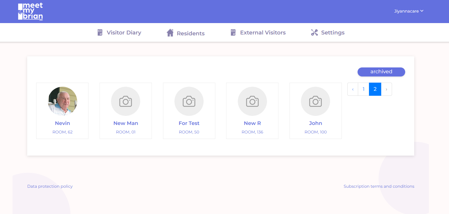Viewport: 449px width, 214px height.
Task: Click For Test's camera placeholder icon
Action: 189,101
